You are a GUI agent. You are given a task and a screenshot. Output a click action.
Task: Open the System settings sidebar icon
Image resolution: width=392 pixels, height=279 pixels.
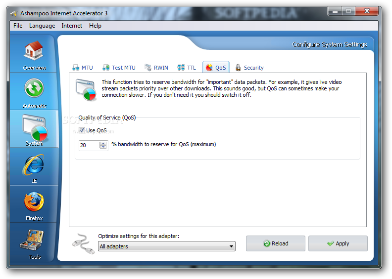click(x=35, y=127)
